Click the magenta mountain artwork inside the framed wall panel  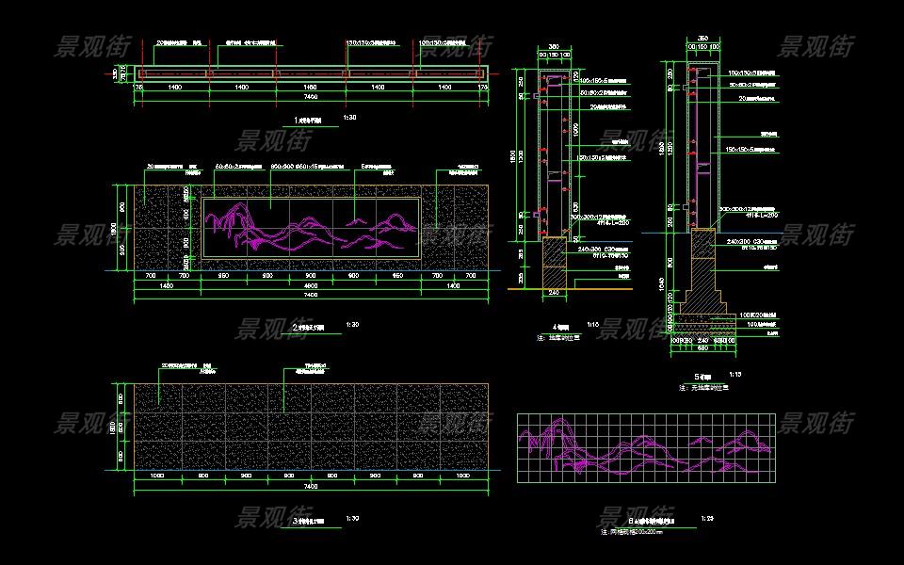(x=311, y=230)
